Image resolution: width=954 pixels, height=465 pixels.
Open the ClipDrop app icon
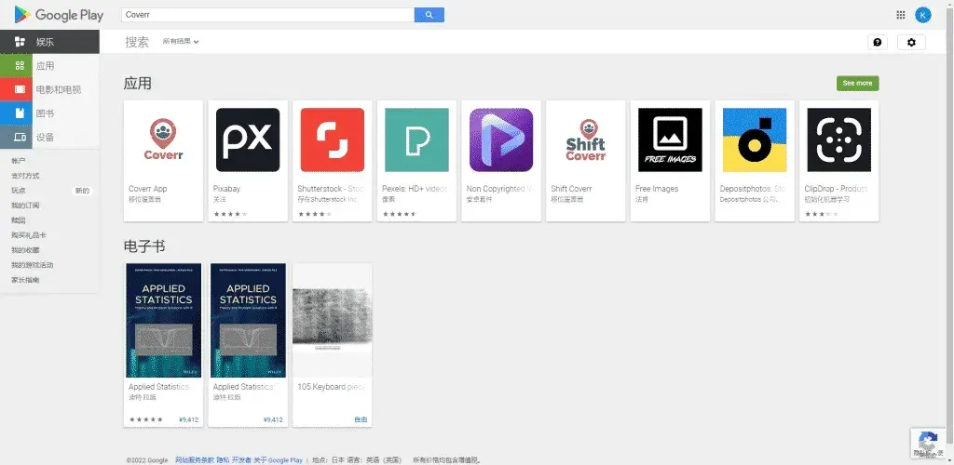[839, 139]
